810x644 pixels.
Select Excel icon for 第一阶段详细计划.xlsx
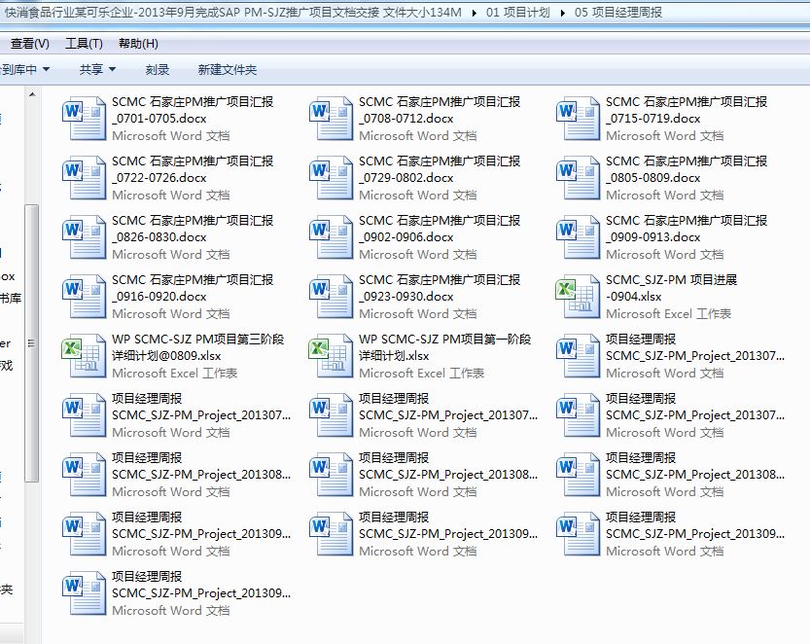pos(330,356)
